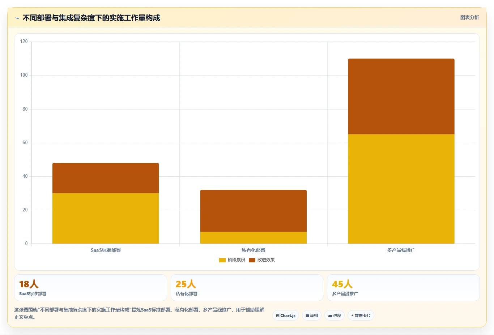494x335 pixels.
Task: Click the 20 y-axis value
Action: click(x=25, y=210)
